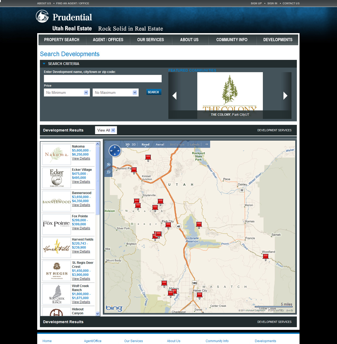Click the footer Home link
Viewport: 337px width, 344px height.
(47, 341)
